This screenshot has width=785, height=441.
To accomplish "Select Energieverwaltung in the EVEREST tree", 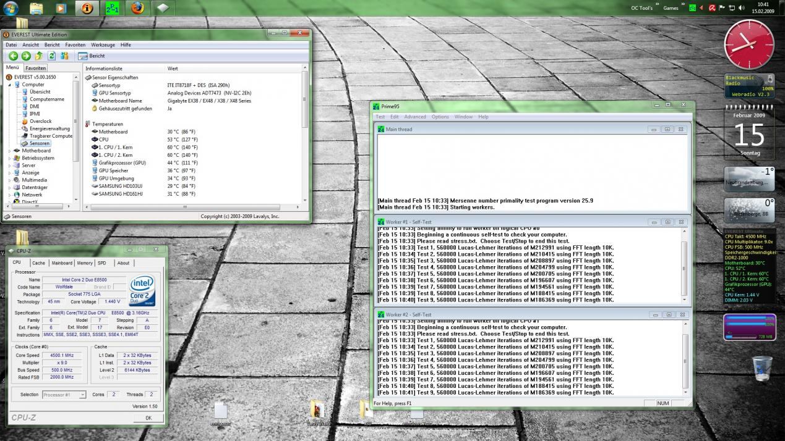I will pyautogui.click(x=50, y=128).
